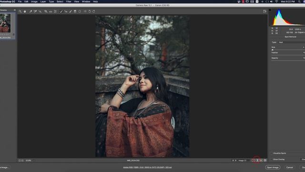Screen dimensions: 305x172
Task: Select the Zoom tool in Camera Raw toolbar
Action: [20, 11]
